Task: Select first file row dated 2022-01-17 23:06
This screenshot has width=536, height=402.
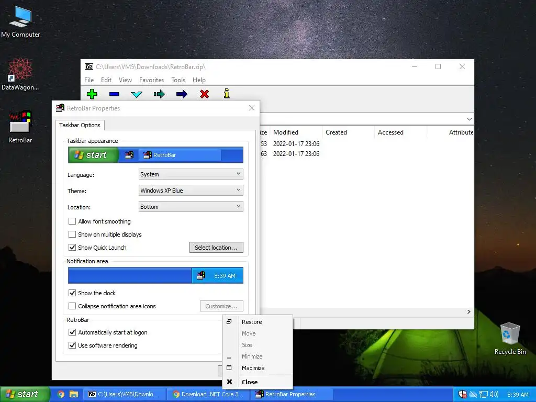Action: coord(366,144)
